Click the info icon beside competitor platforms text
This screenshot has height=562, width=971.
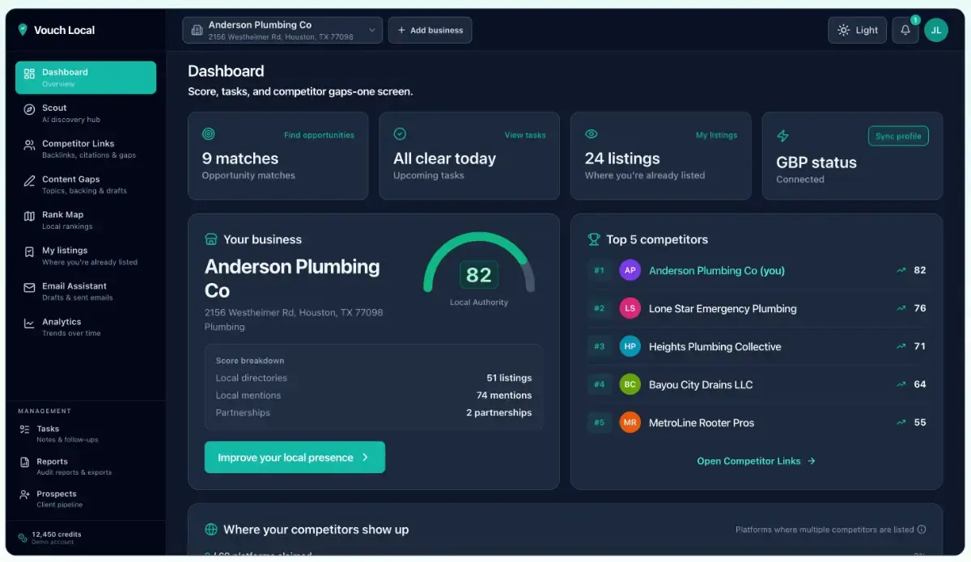922,530
